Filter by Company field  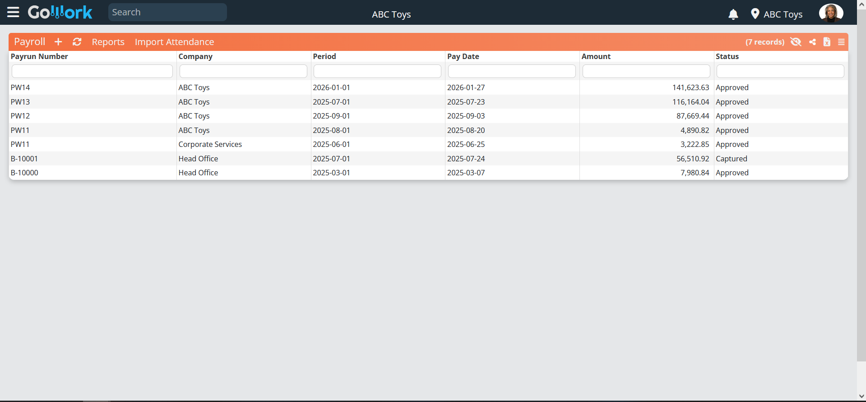click(x=243, y=71)
